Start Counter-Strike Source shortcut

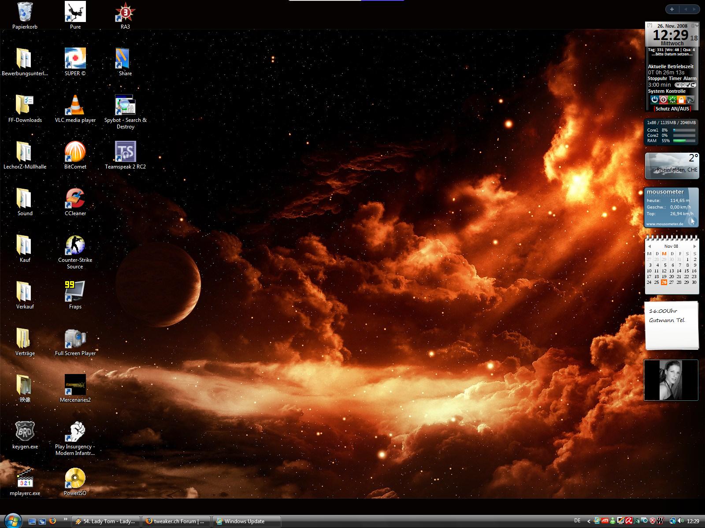[x=75, y=246]
